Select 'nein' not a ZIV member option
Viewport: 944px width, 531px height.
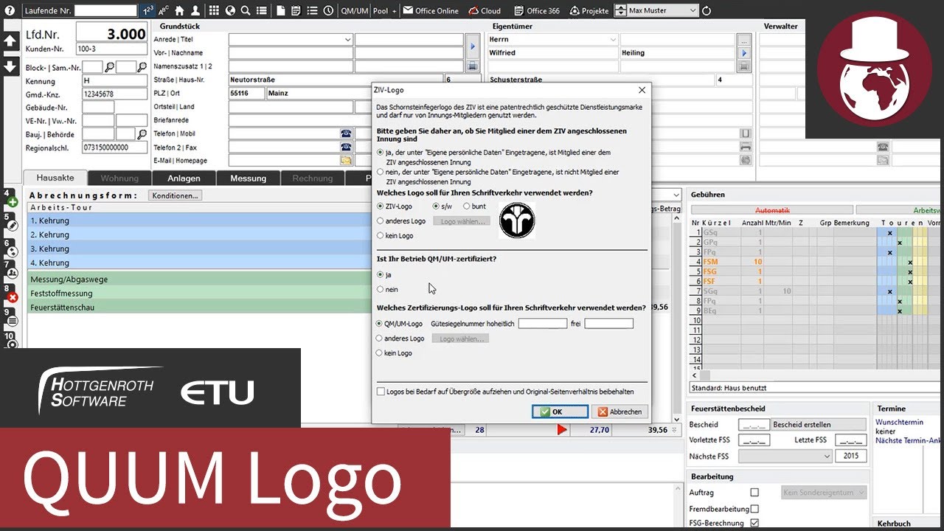pos(380,172)
